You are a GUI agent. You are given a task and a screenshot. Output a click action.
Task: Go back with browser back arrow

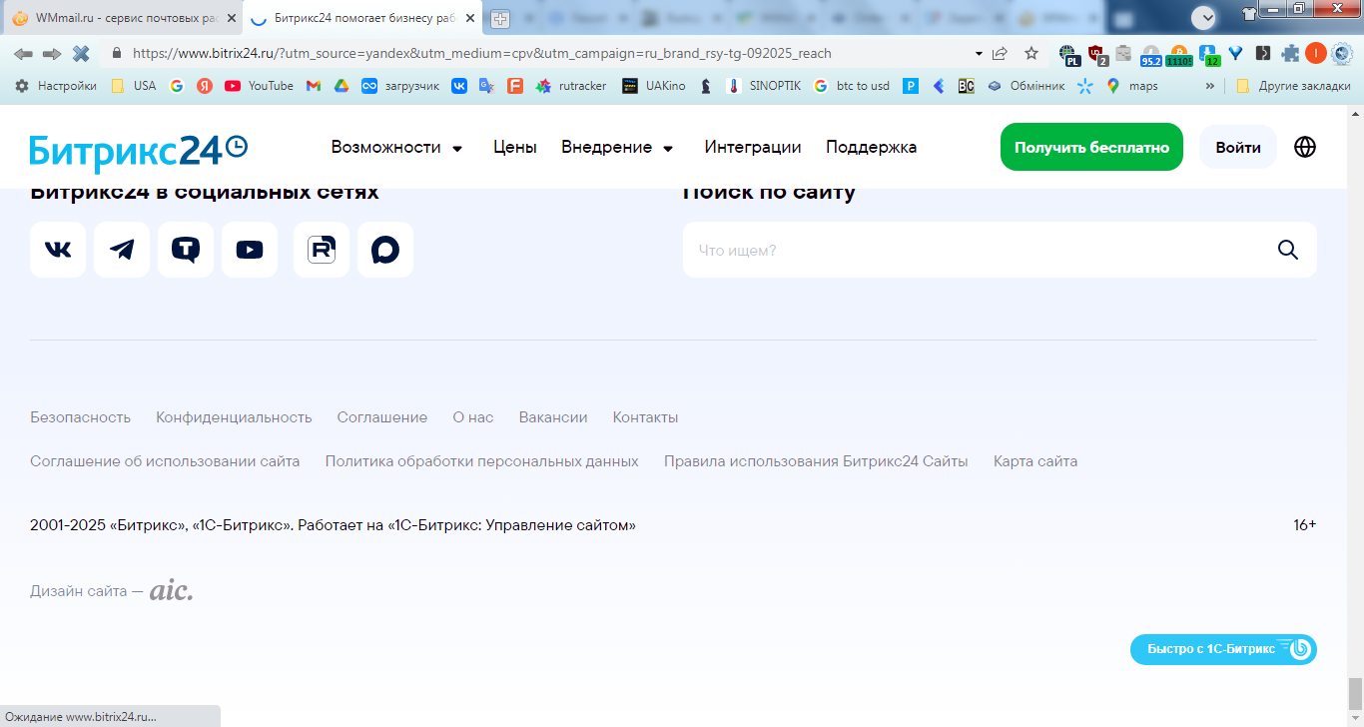[x=23, y=53]
